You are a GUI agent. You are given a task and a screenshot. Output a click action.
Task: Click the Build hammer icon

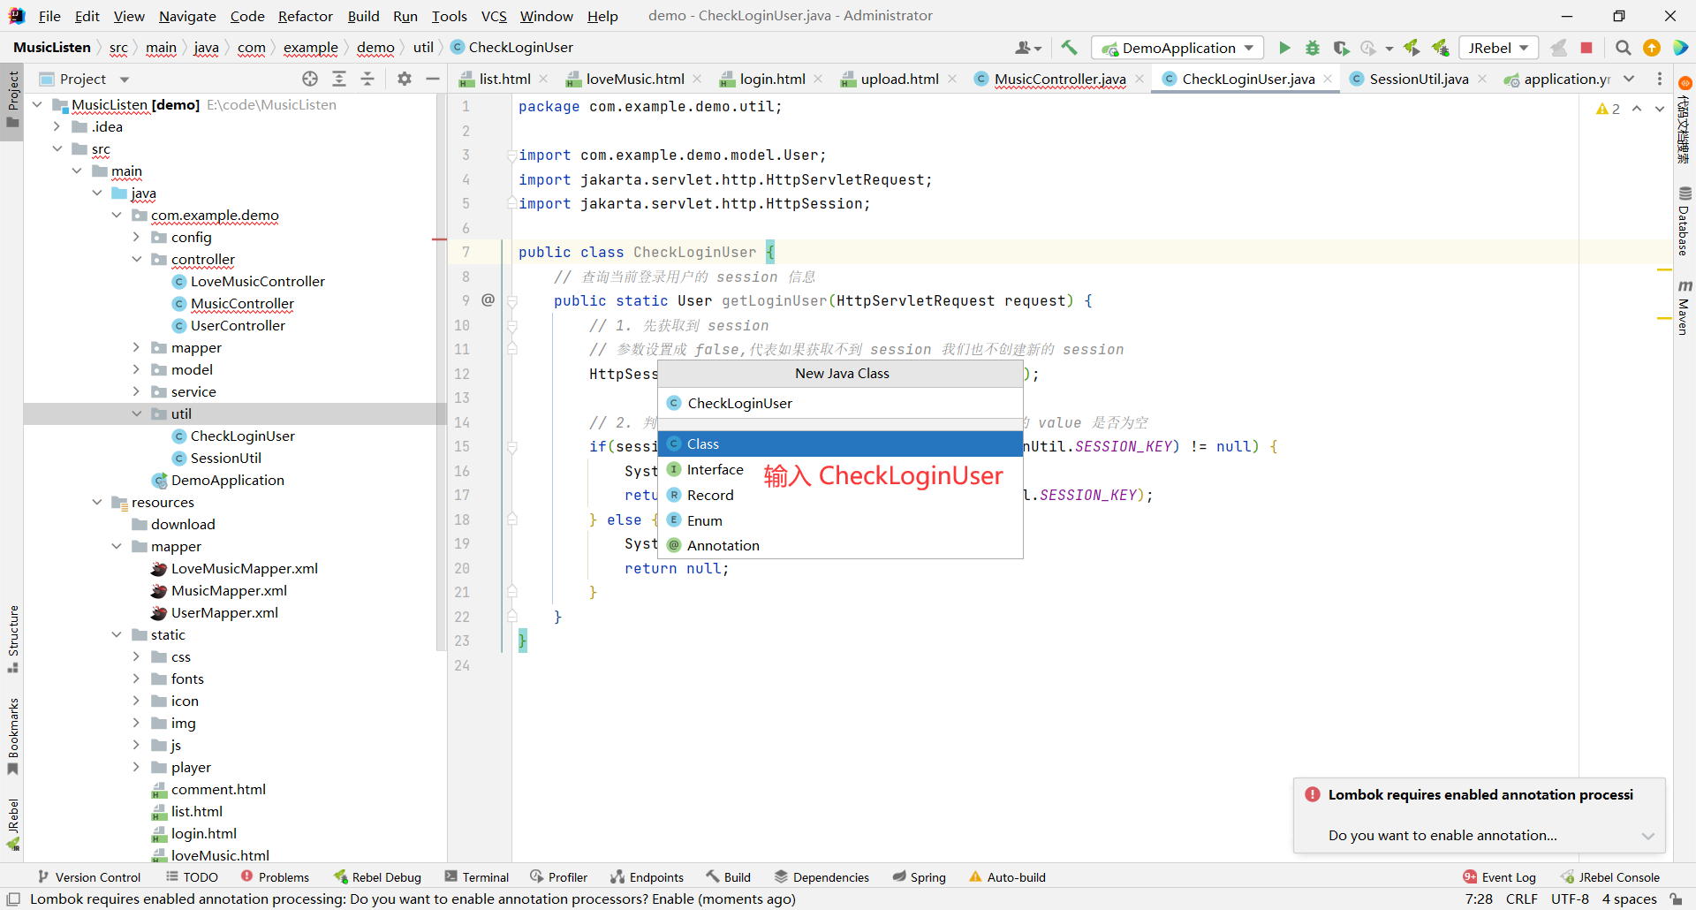click(x=1069, y=48)
